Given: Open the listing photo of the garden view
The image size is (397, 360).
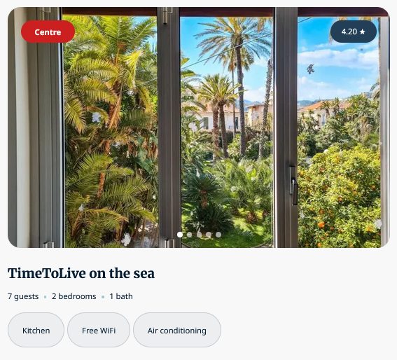Looking at the screenshot, I should 199,127.
